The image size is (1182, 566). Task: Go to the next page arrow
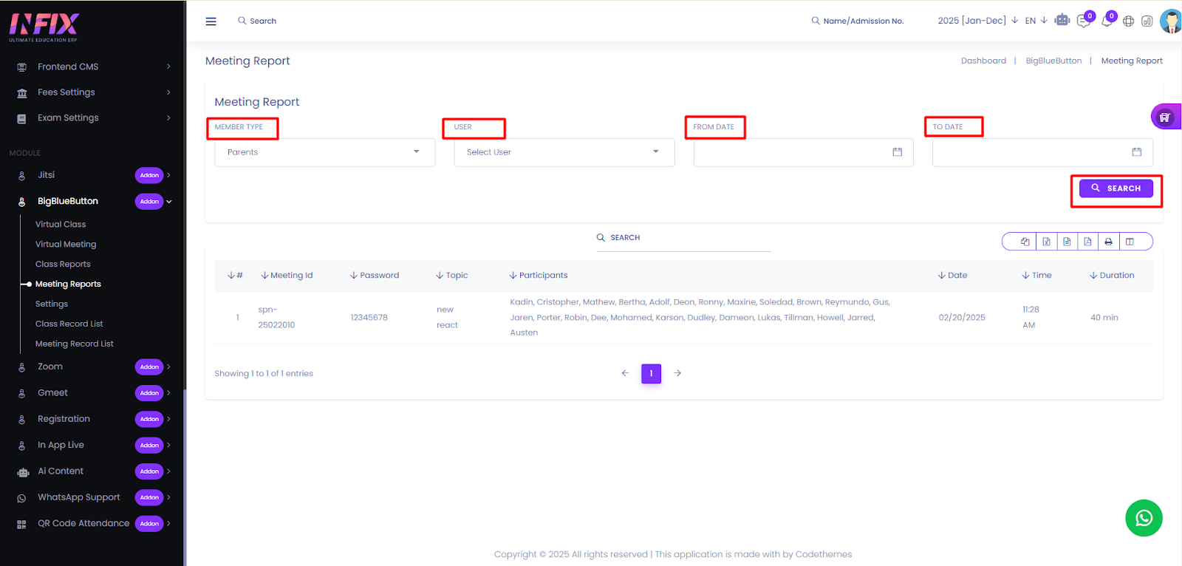click(677, 373)
